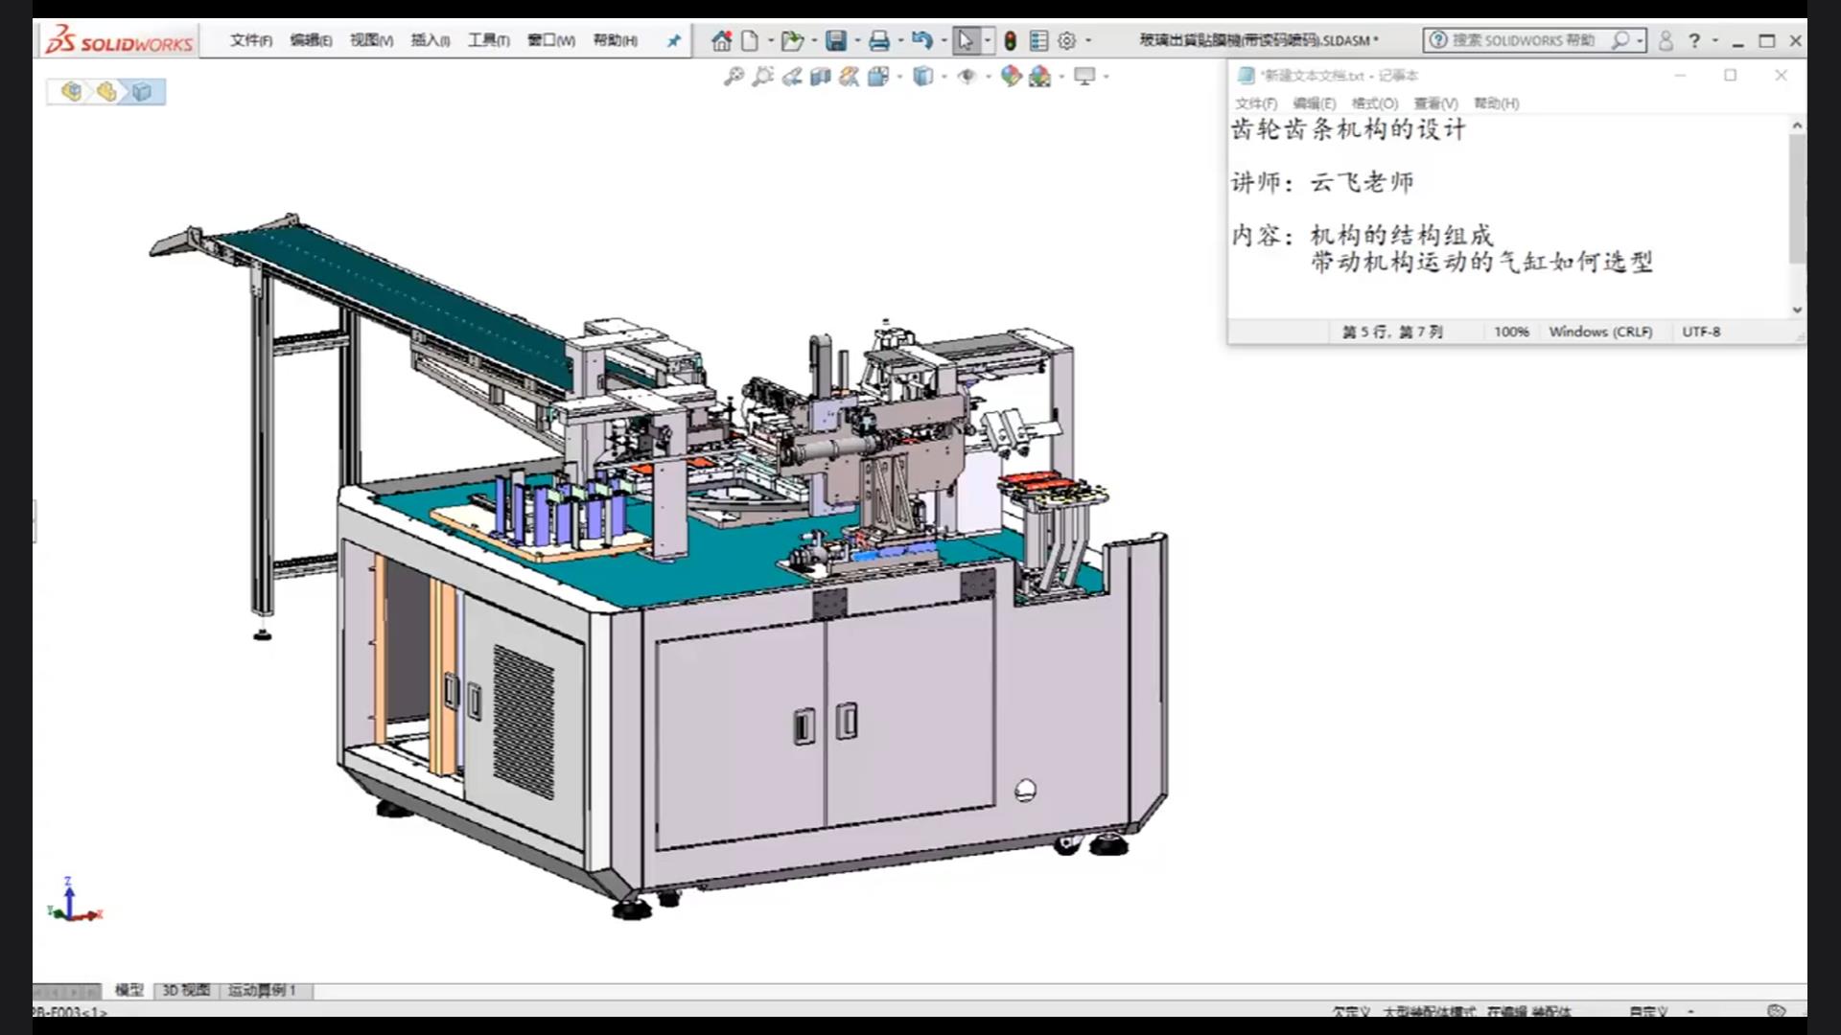Open SolidWorks 插入(I) menu

pos(431,40)
